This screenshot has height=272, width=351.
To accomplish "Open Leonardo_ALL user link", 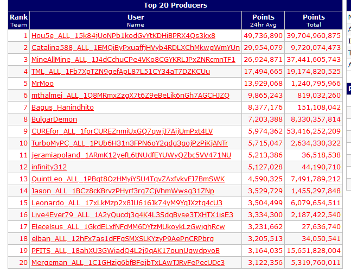I will click(127, 203).
